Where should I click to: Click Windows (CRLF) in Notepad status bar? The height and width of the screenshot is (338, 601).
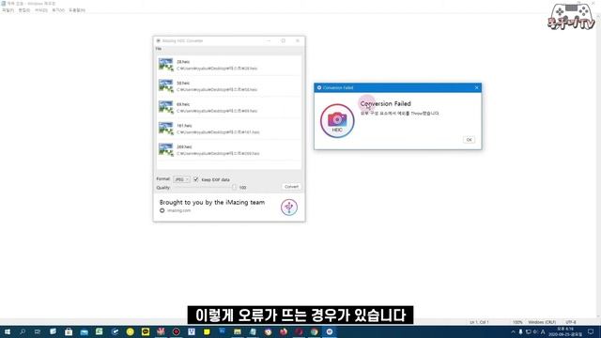542,322
